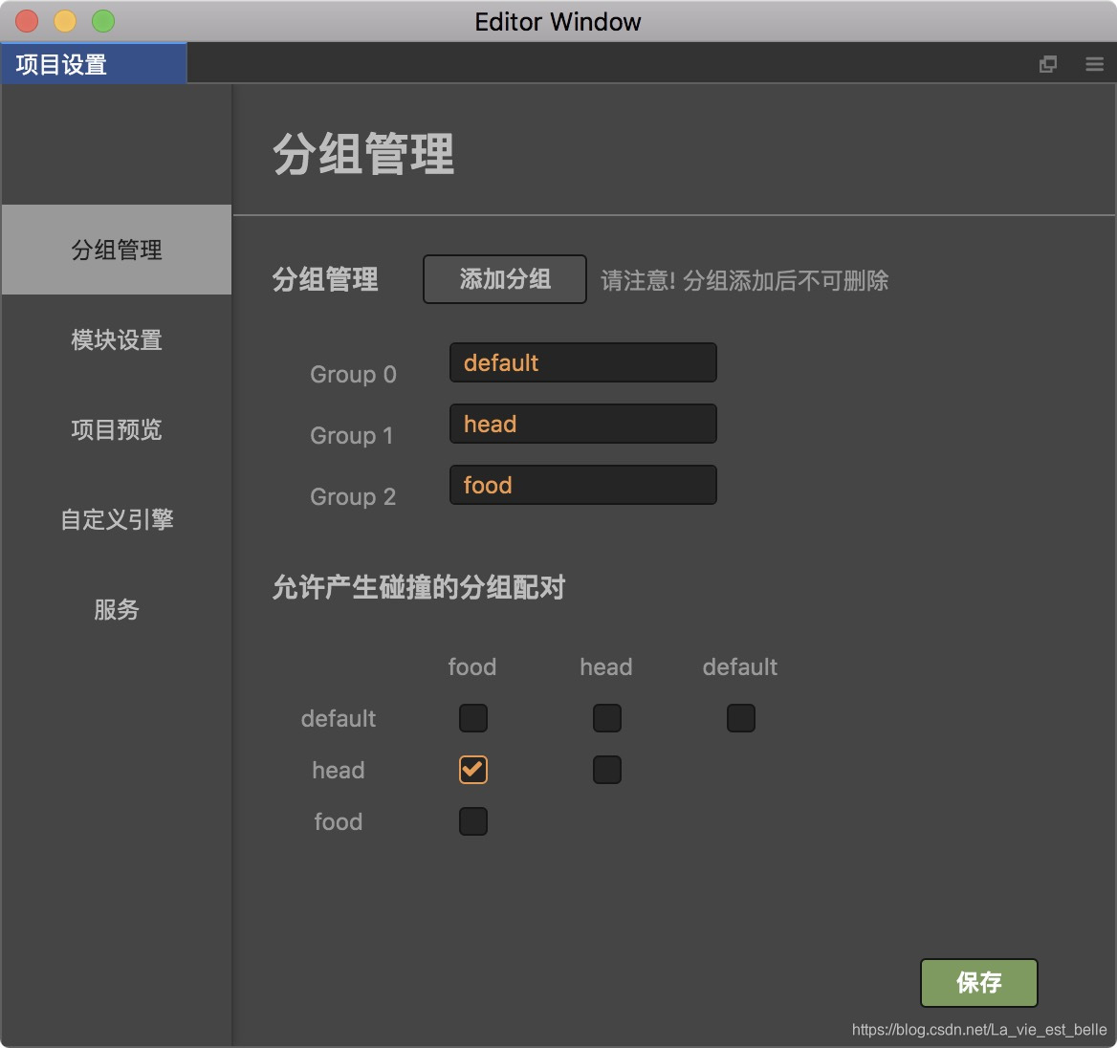The width and height of the screenshot is (1117, 1048).
Task: Click the 'Group 0' label
Action: pos(353,374)
